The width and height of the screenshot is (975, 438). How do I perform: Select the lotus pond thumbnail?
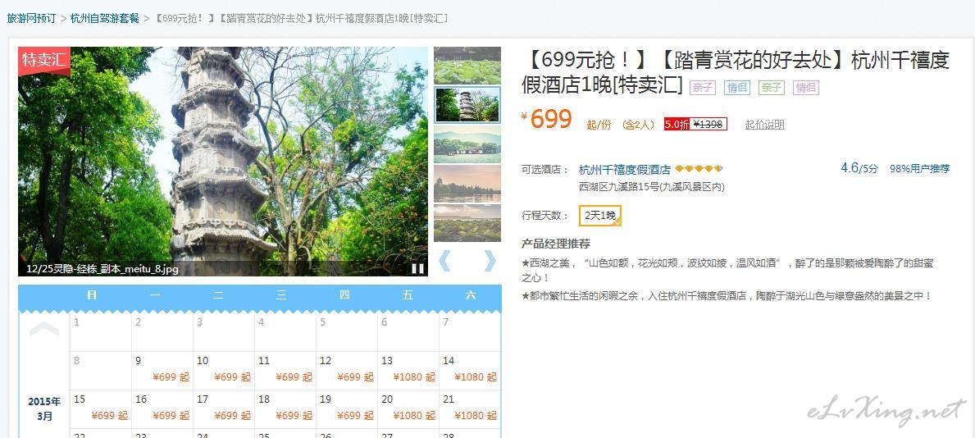(467, 66)
